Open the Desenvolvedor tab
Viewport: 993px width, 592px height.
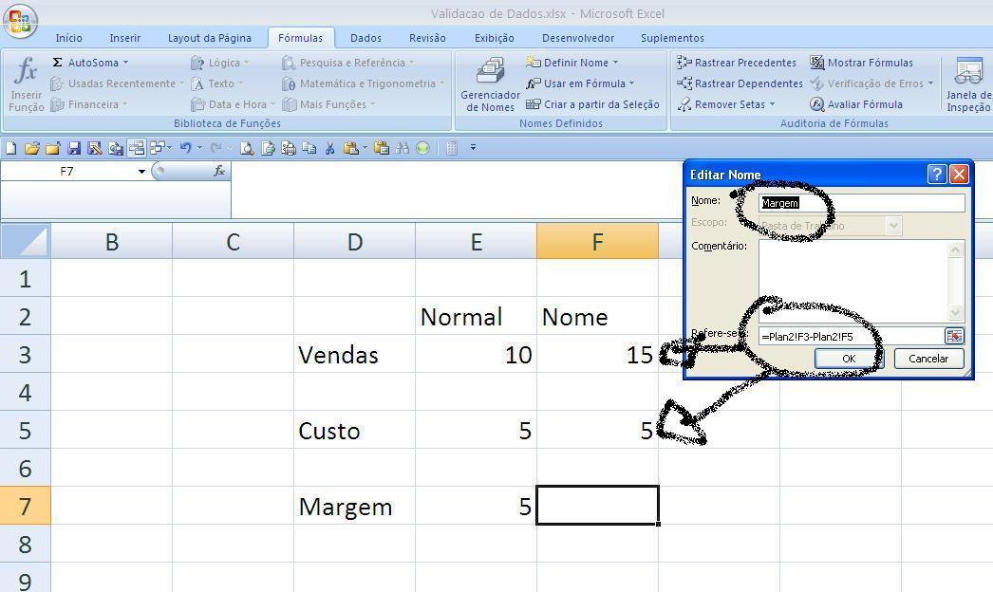578,38
